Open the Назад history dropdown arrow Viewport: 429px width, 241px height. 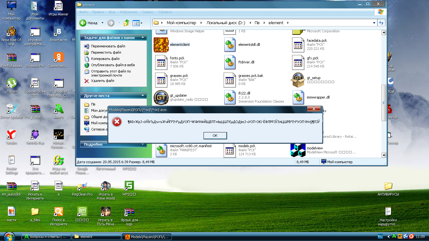tap(102, 23)
